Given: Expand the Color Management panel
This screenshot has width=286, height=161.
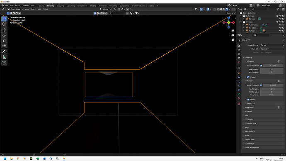Looking at the screenshot, I should pyautogui.click(x=252, y=147).
